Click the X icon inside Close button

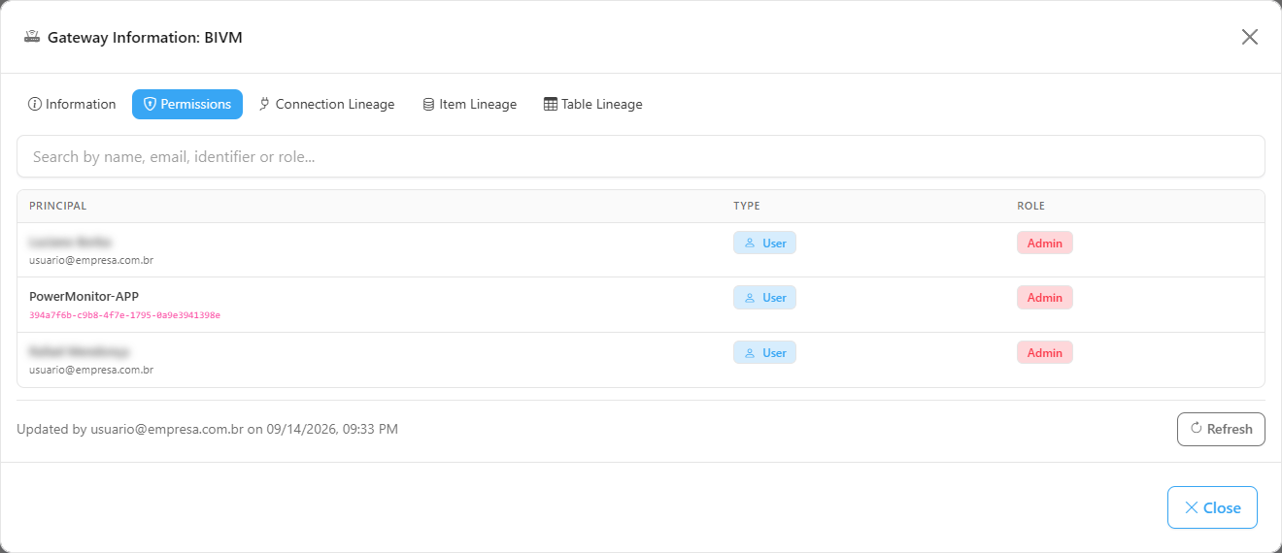click(1191, 507)
